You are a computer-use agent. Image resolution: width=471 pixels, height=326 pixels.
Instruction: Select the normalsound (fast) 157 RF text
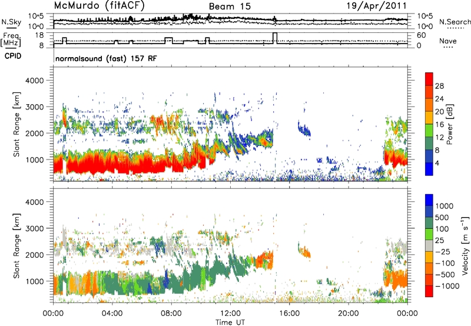click(106, 58)
